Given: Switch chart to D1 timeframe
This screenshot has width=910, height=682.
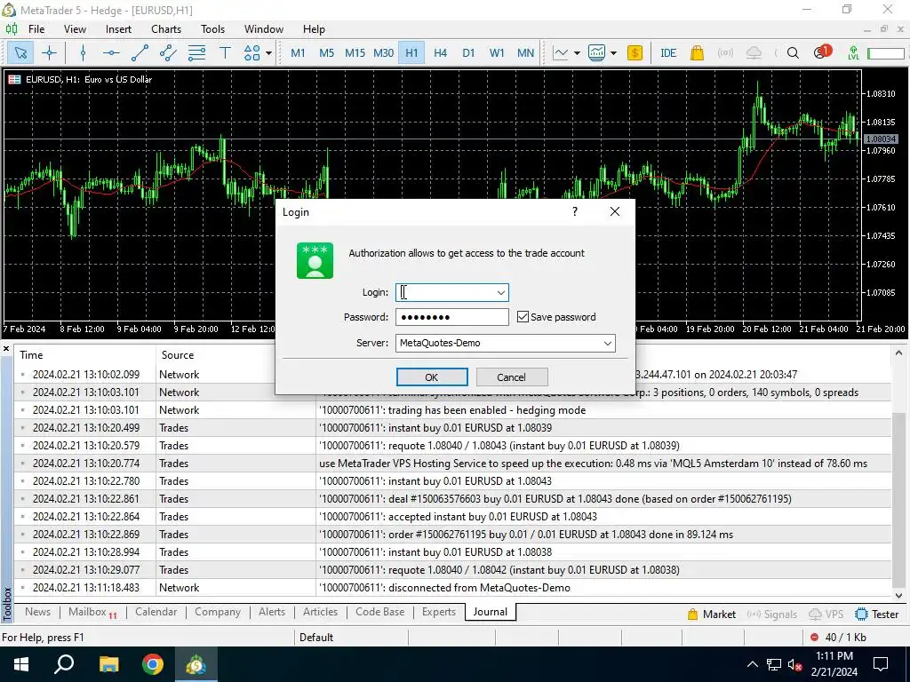Looking at the screenshot, I should pos(468,53).
